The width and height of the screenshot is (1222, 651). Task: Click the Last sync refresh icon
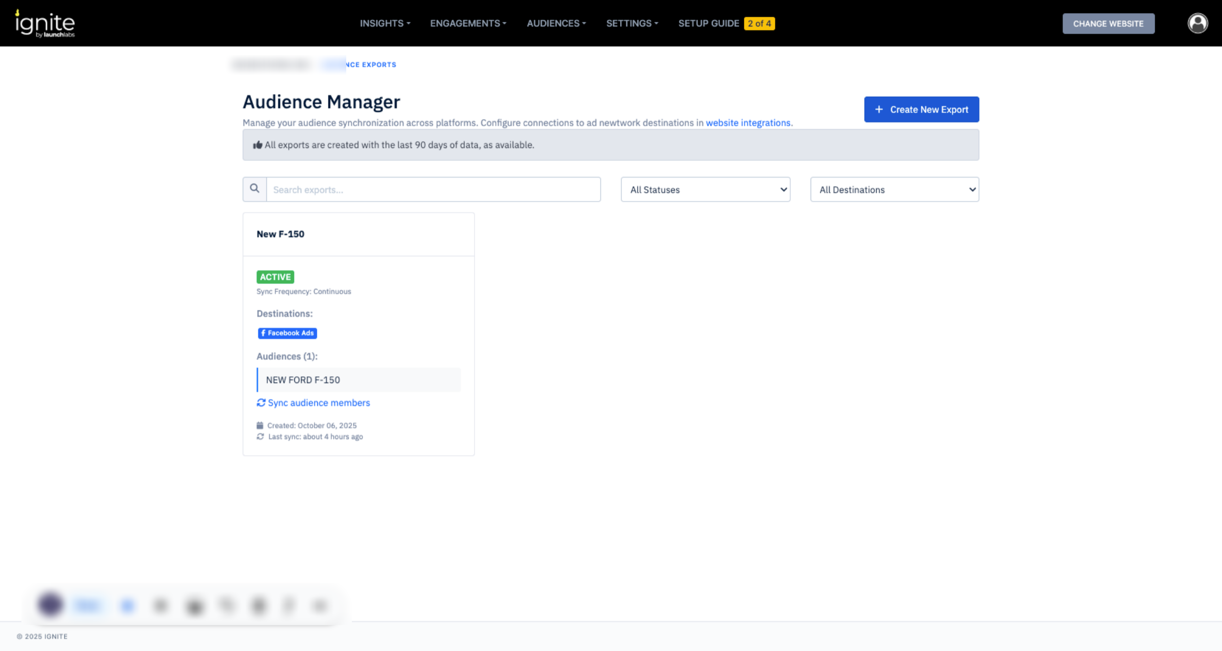[x=260, y=437]
